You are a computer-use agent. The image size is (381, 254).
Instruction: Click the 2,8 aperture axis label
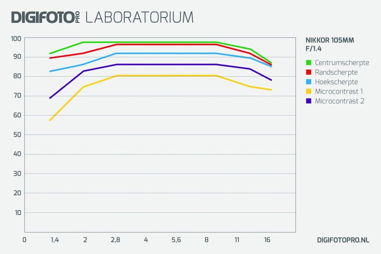point(115,240)
